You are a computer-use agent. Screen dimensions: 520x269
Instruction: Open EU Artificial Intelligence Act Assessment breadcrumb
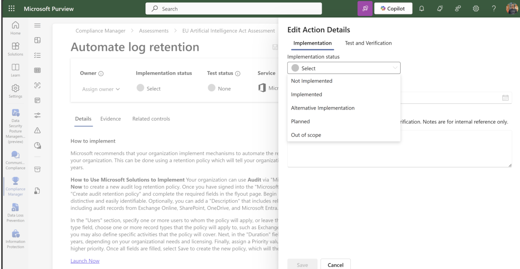[x=228, y=31]
